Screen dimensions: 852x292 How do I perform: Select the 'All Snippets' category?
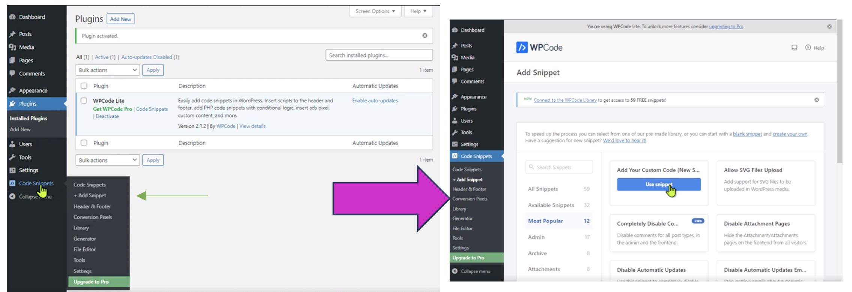tap(559, 189)
